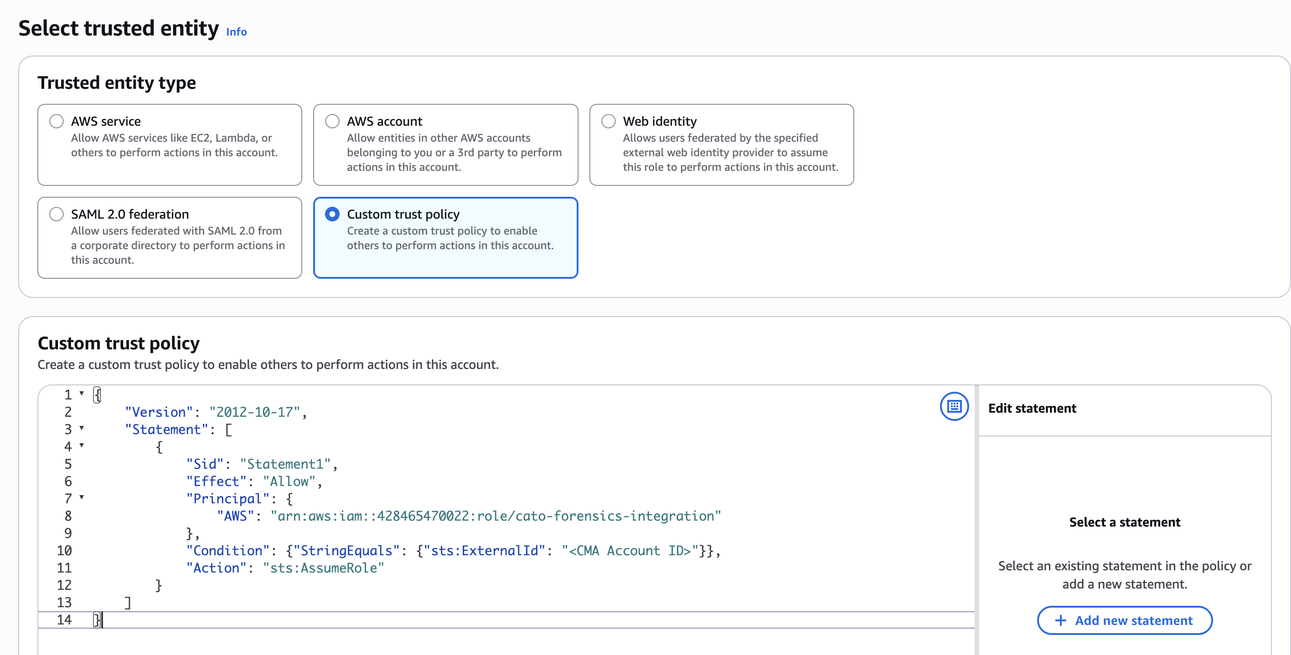Select the Custom trust policy radio button
This screenshot has height=655, width=1291.
(x=332, y=214)
